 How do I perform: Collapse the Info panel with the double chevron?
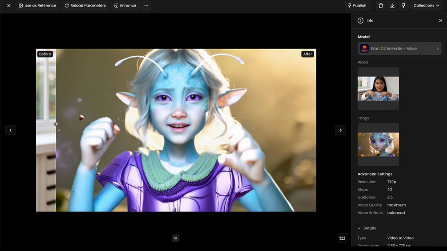[440, 20]
